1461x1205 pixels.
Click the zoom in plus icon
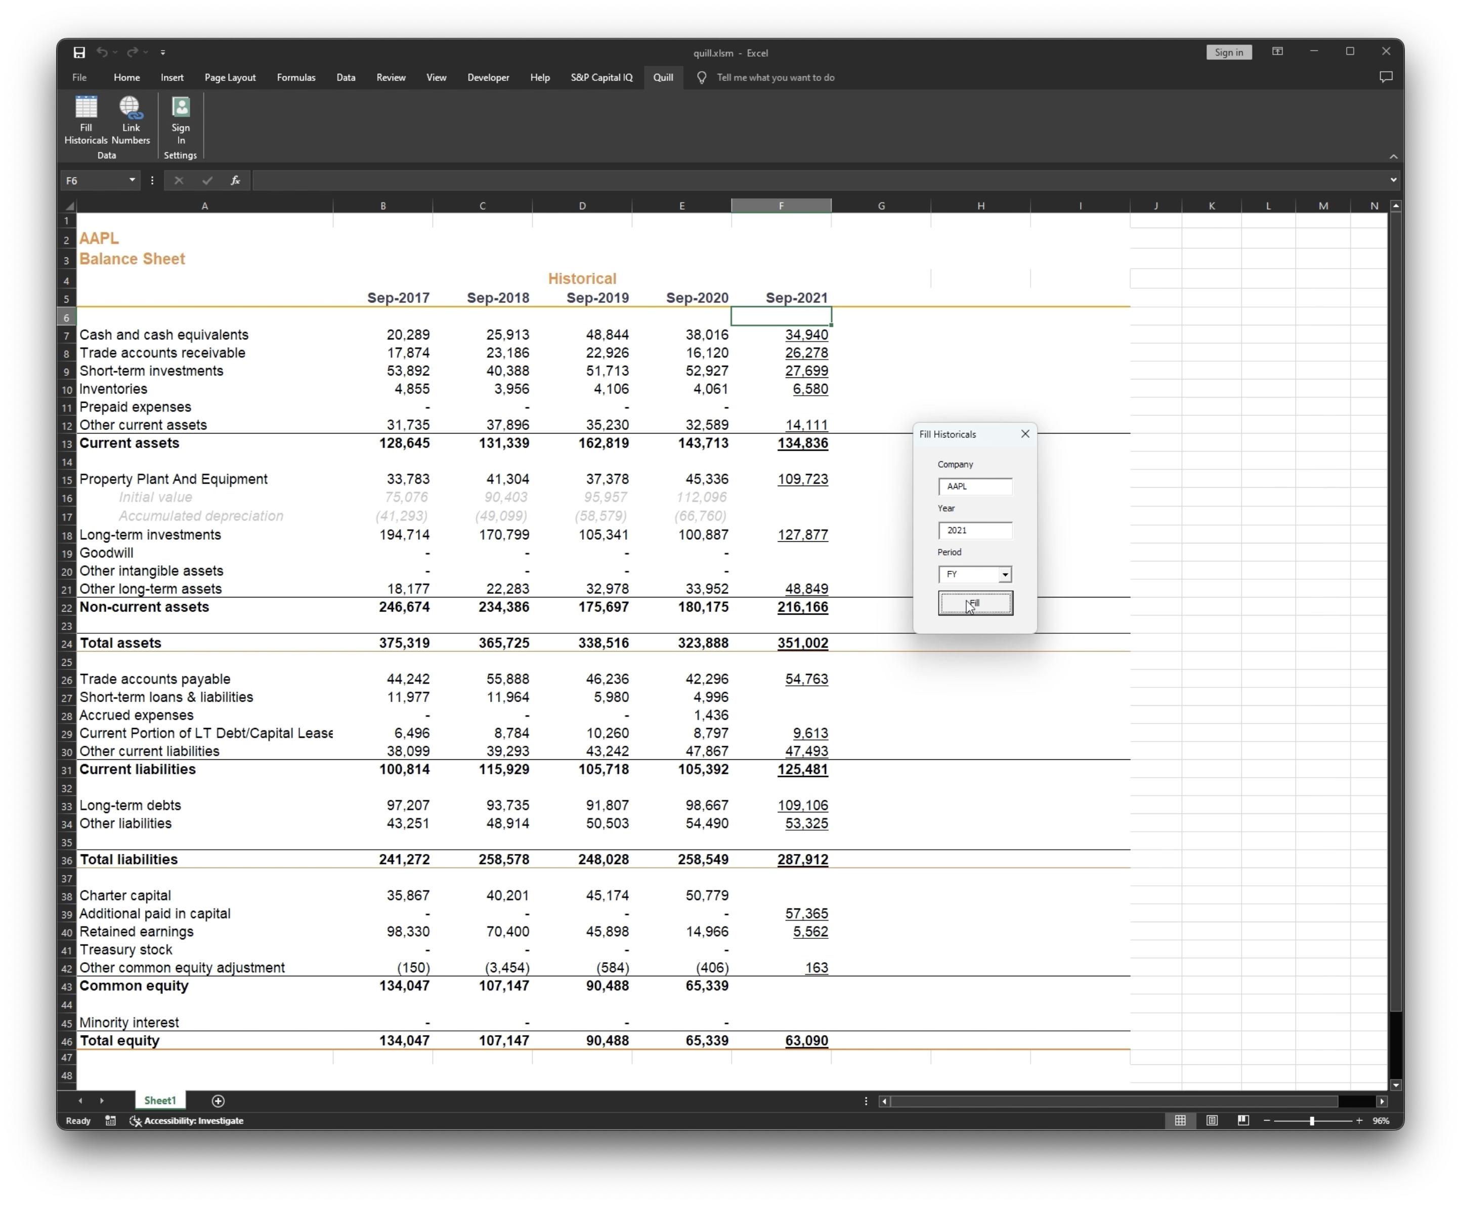(x=1359, y=1121)
